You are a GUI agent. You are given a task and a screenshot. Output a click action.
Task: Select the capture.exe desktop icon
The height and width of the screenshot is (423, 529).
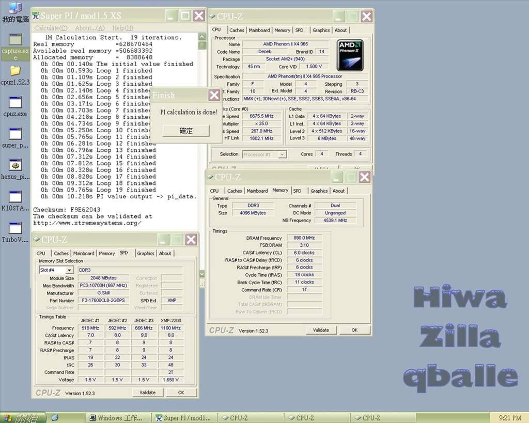15,47
